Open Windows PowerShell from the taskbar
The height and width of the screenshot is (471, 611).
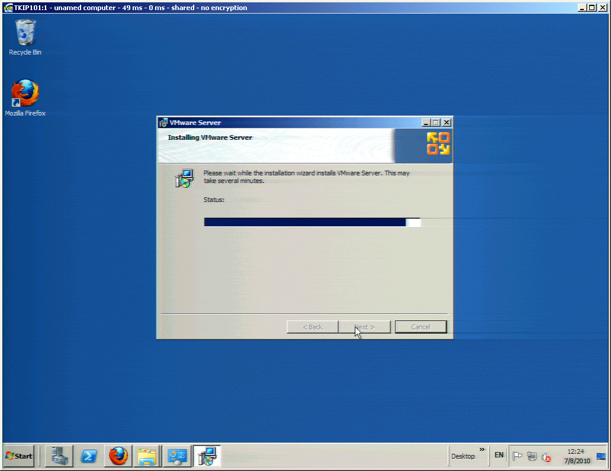pos(89,456)
